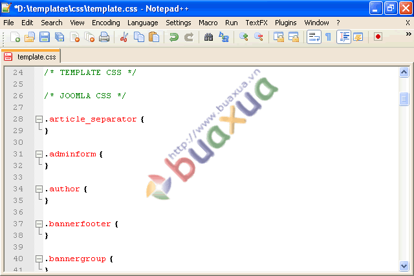Click the vertical scrollbar thumb
The width and height of the screenshot is (414, 276).
click(x=404, y=99)
